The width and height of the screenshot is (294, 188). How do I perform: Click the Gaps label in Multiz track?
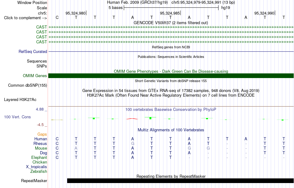click(42, 134)
